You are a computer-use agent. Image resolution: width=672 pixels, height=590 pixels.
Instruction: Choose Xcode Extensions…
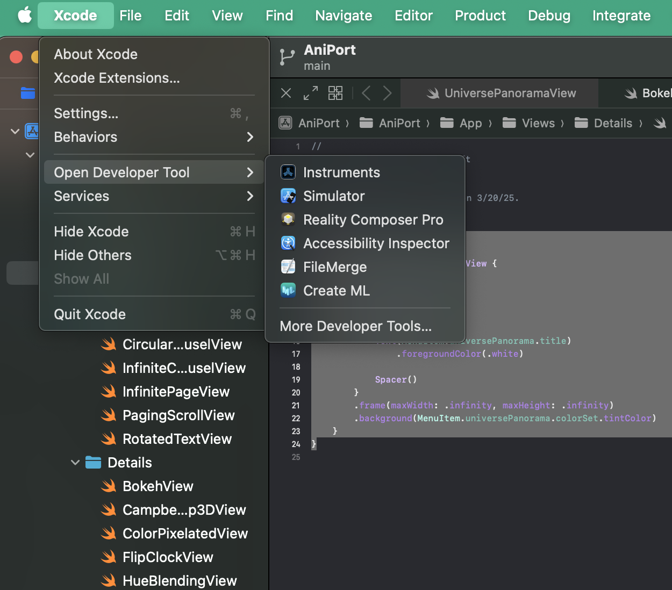[x=154, y=78]
